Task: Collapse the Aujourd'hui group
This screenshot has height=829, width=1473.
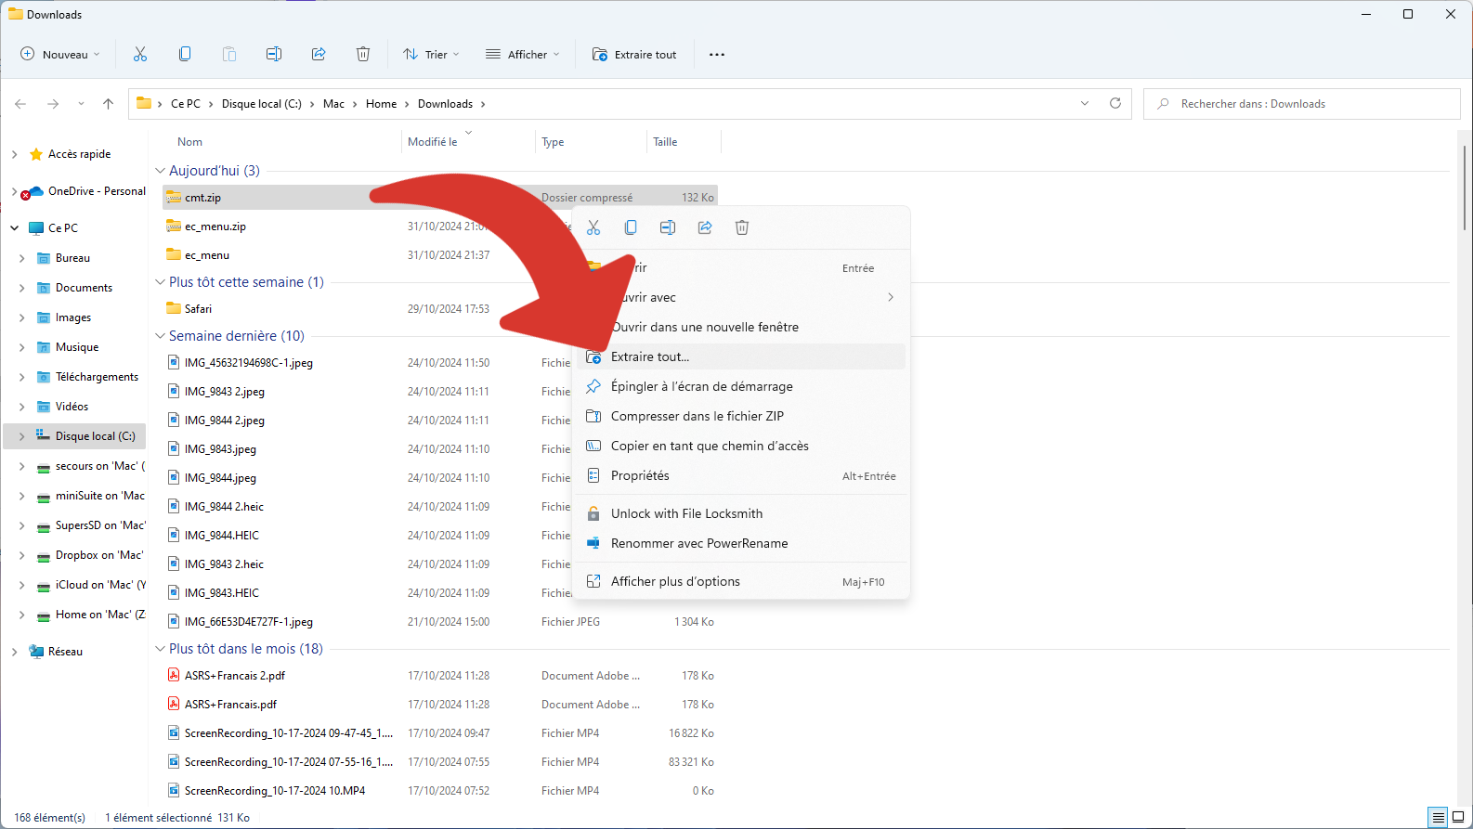Action: [160, 171]
